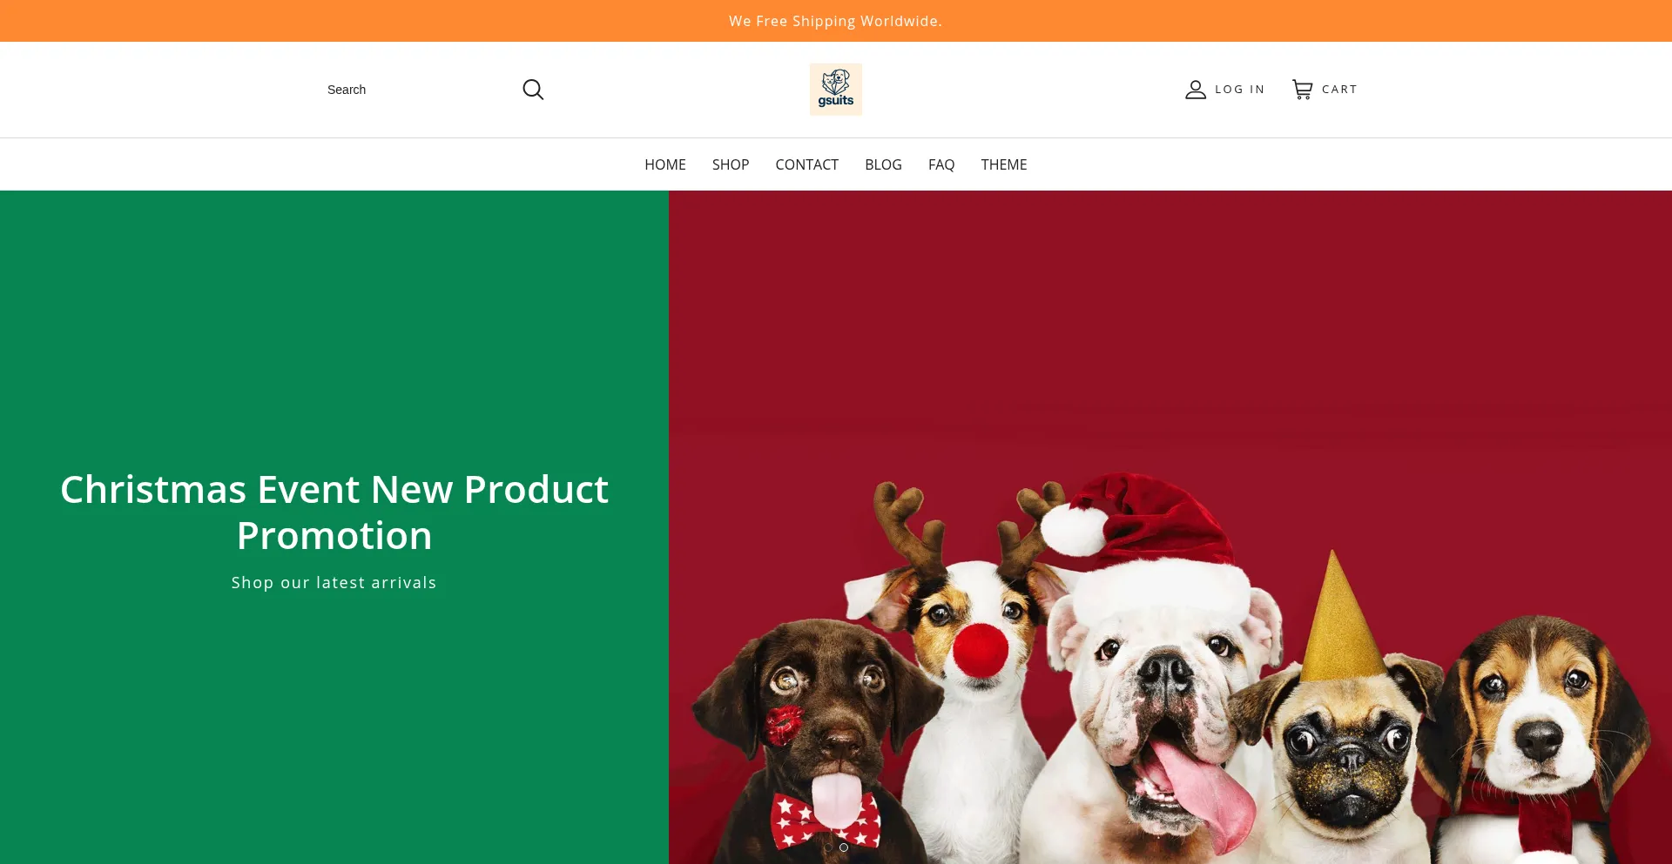The image size is (1672, 864).
Task: Click the user account silhouette icon
Action: click(1196, 90)
